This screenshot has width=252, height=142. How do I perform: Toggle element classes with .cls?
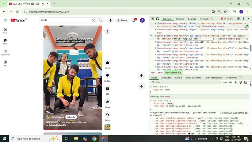pyautogui.click(x=230, y=82)
